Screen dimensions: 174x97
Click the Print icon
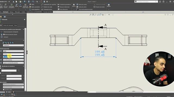[29, 2]
